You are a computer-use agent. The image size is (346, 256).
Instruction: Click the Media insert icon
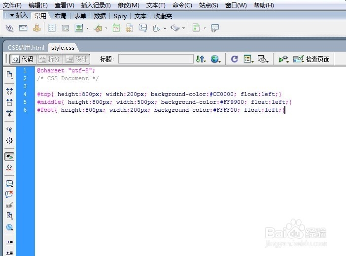click(98, 28)
